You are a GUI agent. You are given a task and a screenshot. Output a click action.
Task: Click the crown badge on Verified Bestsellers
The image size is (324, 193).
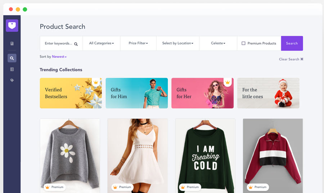[x=96, y=82]
